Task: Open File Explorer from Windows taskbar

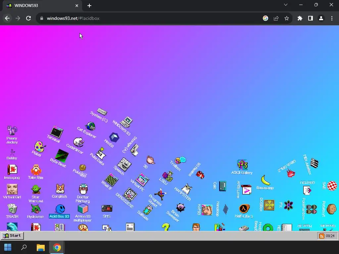Action: (x=40, y=247)
